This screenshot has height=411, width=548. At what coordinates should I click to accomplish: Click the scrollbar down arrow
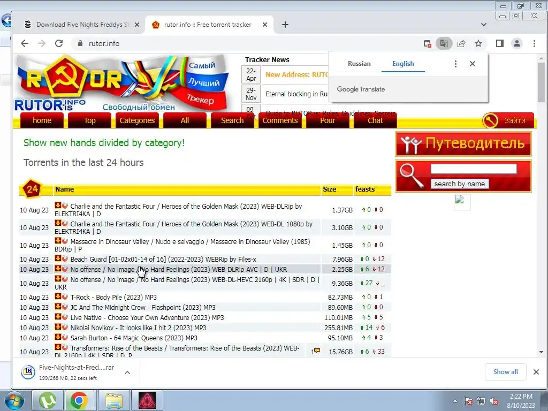click(541, 352)
